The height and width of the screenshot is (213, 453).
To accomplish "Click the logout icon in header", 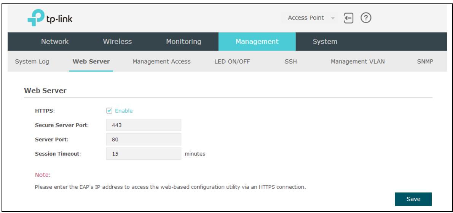I will 349,19.
